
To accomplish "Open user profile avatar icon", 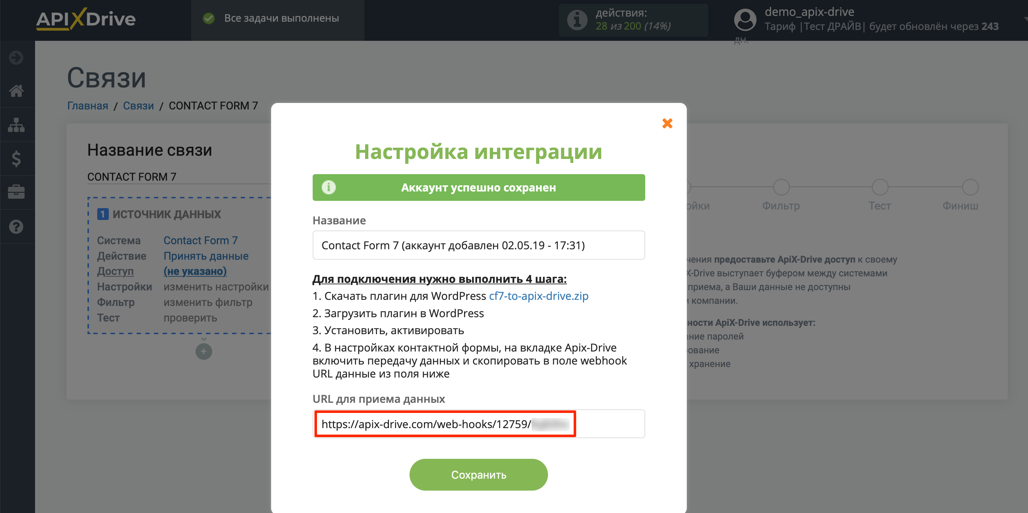I will 745,20.
